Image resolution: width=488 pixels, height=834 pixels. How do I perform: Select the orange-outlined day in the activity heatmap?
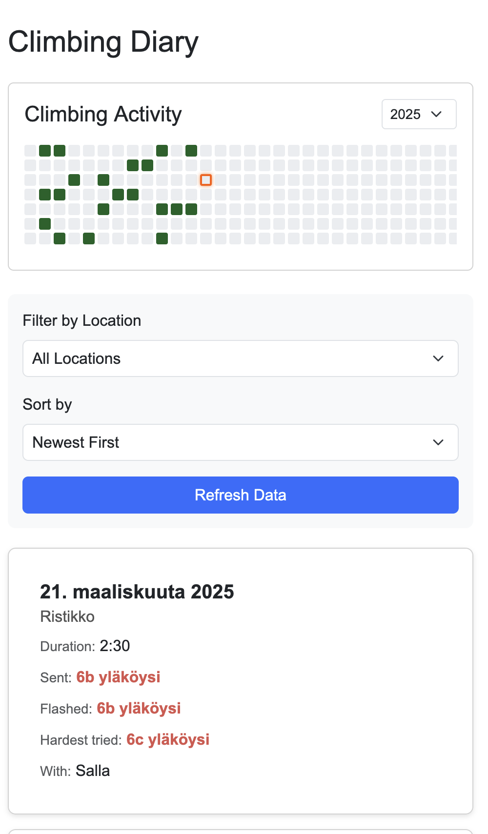click(206, 180)
